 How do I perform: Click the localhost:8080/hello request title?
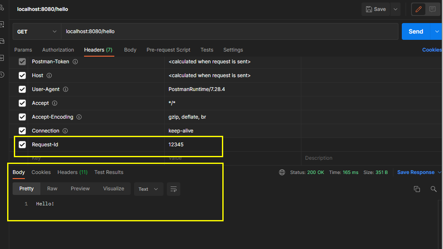point(43,9)
